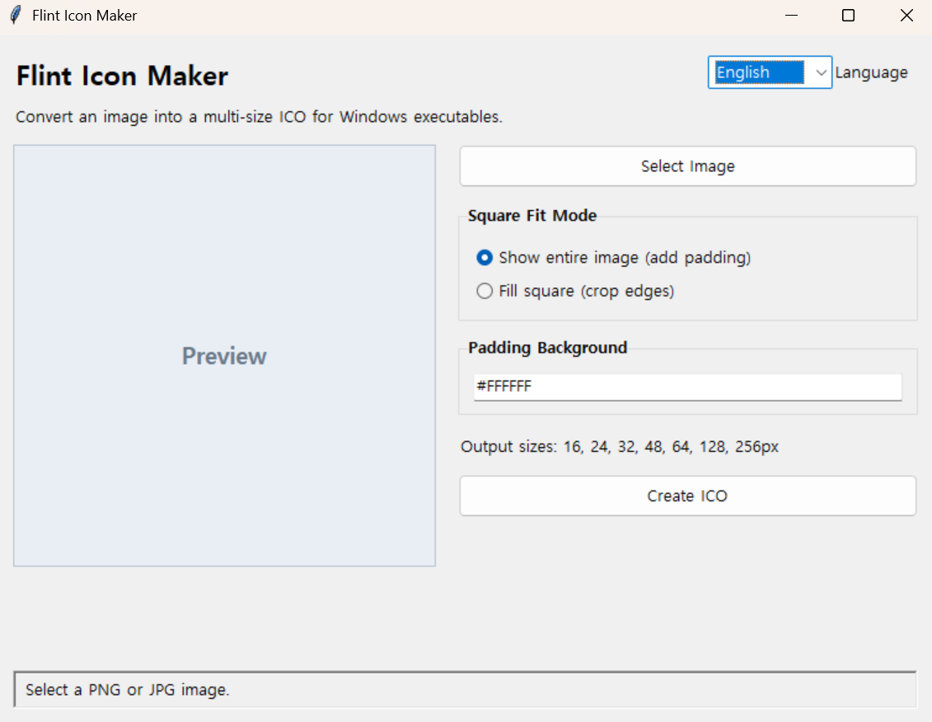Click the Select Image button
Image resolution: width=932 pixels, height=722 pixels.
[688, 166]
